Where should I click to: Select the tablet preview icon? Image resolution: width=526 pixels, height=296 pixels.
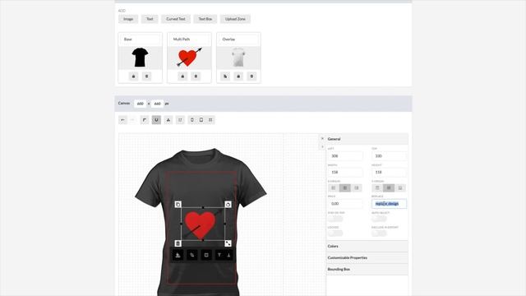[x=201, y=120]
